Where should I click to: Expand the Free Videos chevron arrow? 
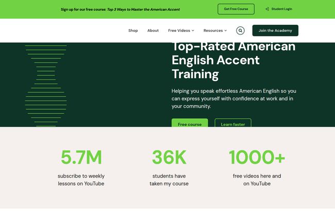pos(193,31)
